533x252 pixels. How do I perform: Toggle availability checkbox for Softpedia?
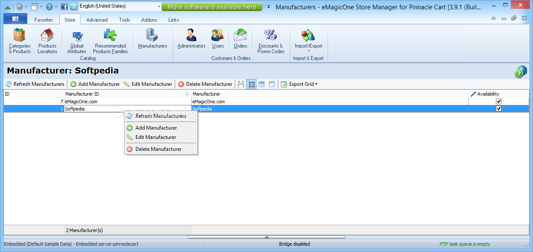coord(499,109)
